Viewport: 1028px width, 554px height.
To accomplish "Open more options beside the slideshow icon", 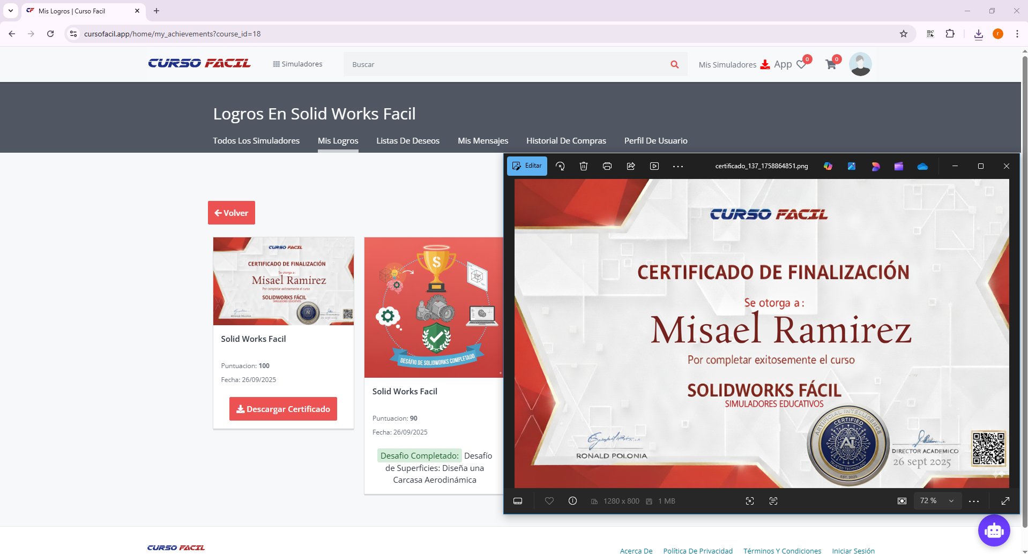I will [x=678, y=166].
